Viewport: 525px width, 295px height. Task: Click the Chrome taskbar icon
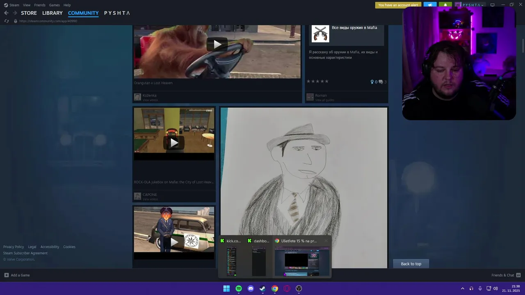coord(275,288)
